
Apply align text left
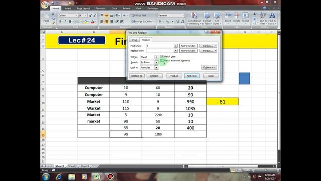pyautogui.click(x=102, y=21)
